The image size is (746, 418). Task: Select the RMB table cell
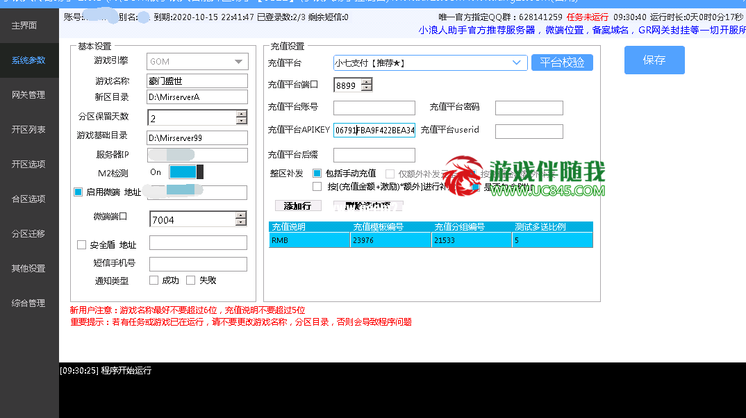click(309, 240)
